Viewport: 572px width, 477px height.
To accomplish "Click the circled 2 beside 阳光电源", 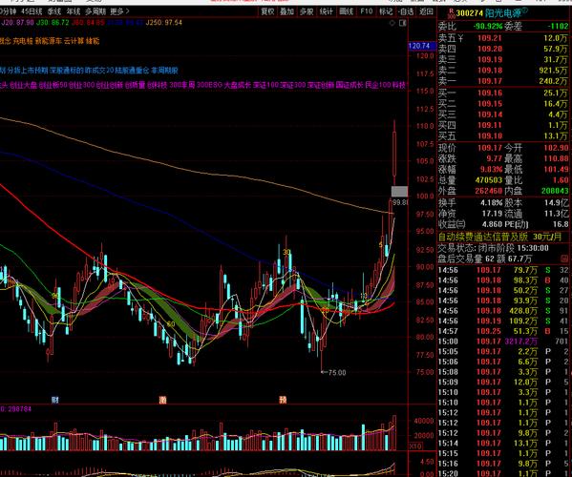I will 525,10.
